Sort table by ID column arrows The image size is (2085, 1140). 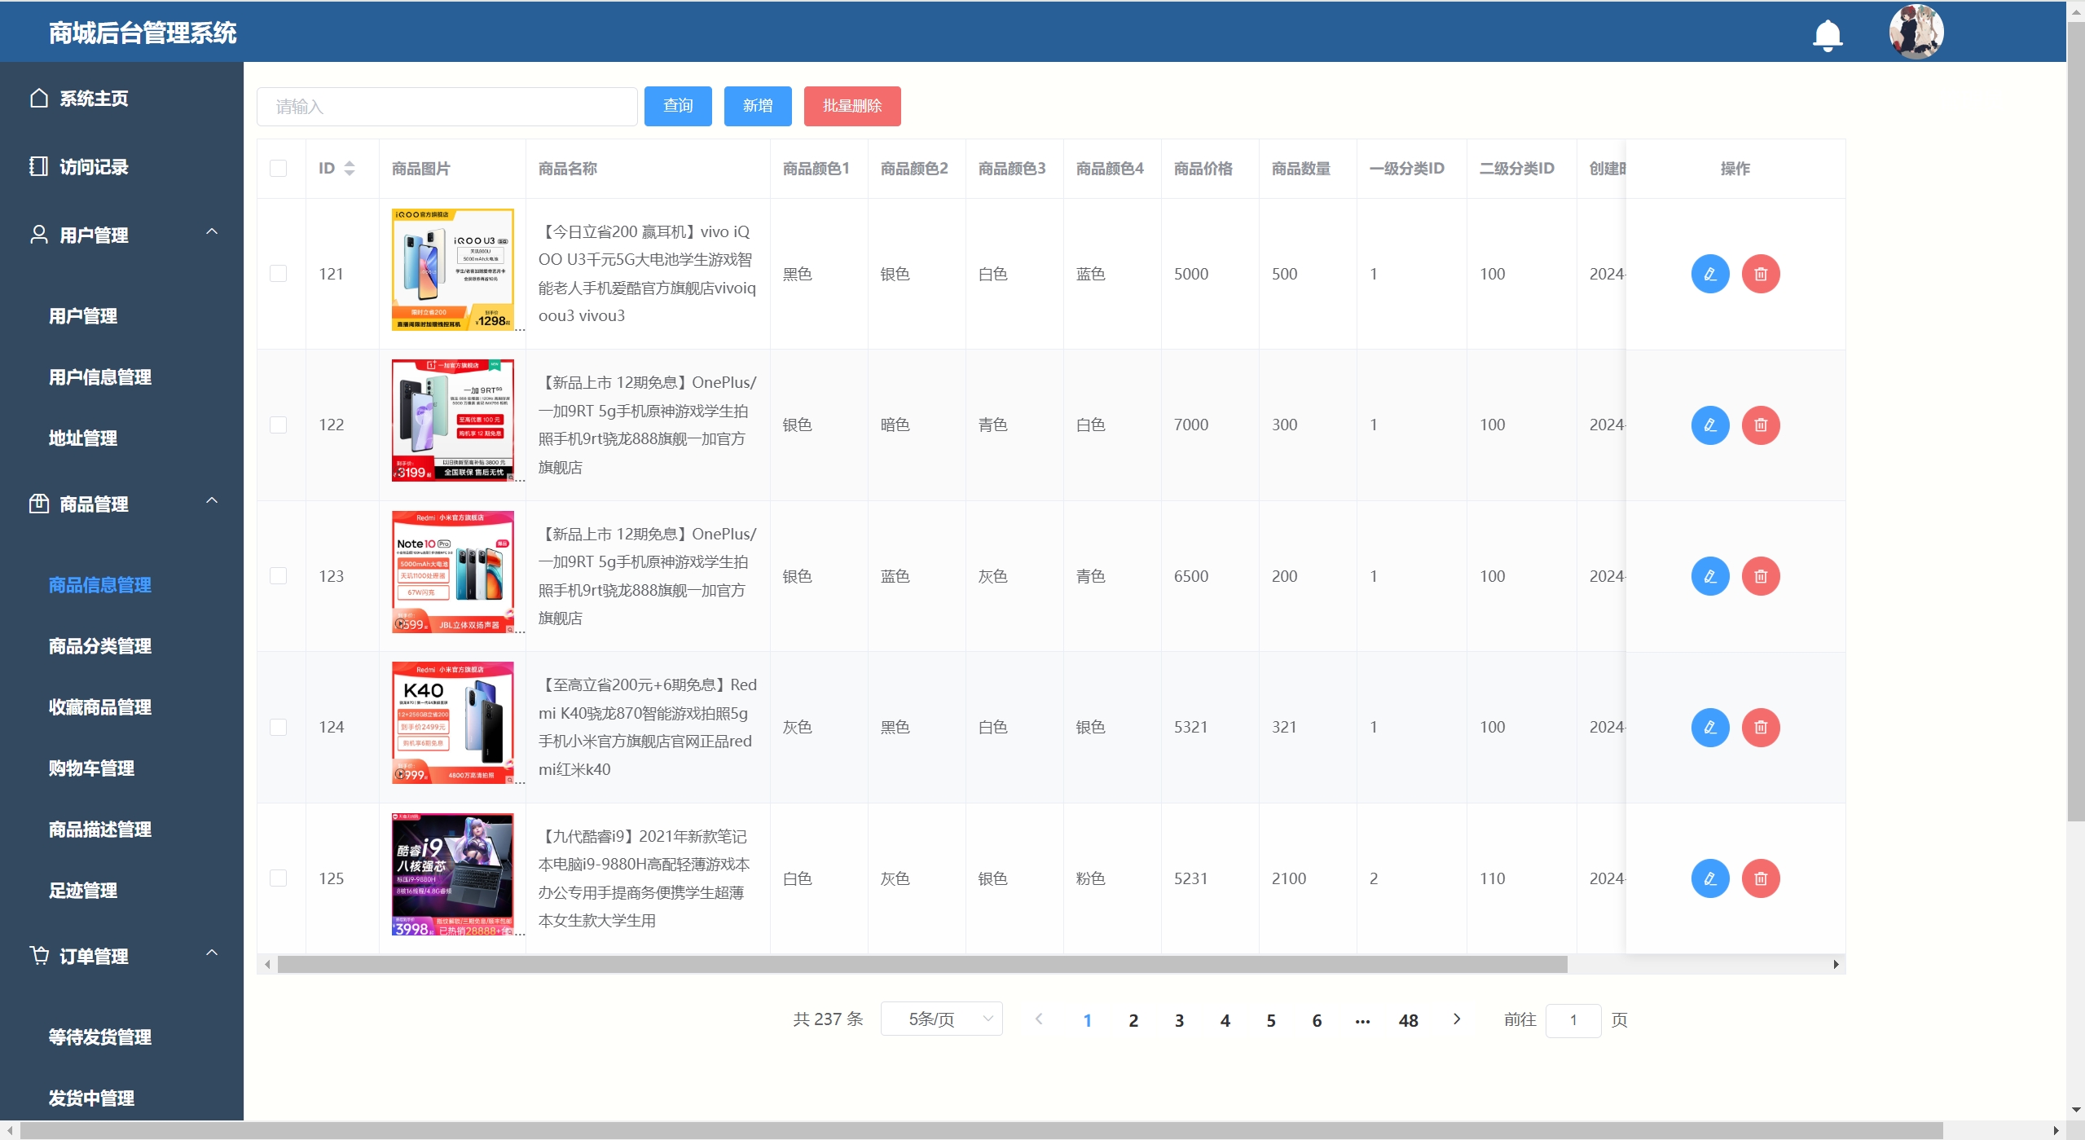[350, 169]
